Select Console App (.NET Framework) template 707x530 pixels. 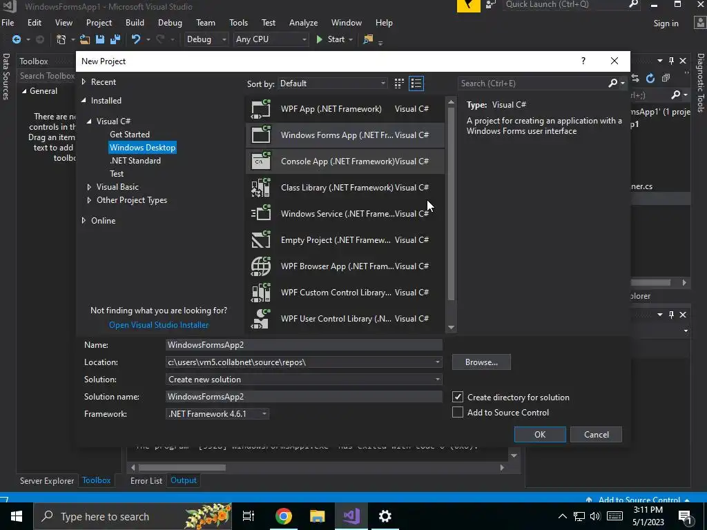click(x=345, y=161)
